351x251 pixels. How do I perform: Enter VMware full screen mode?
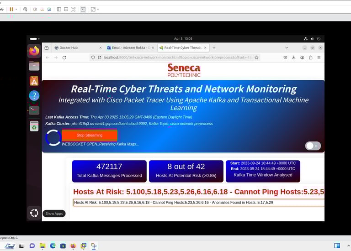click(73, 9)
